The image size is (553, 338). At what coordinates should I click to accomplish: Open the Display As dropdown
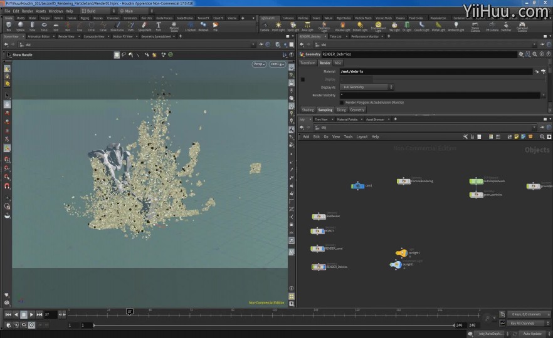pyautogui.click(x=367, y=87)
